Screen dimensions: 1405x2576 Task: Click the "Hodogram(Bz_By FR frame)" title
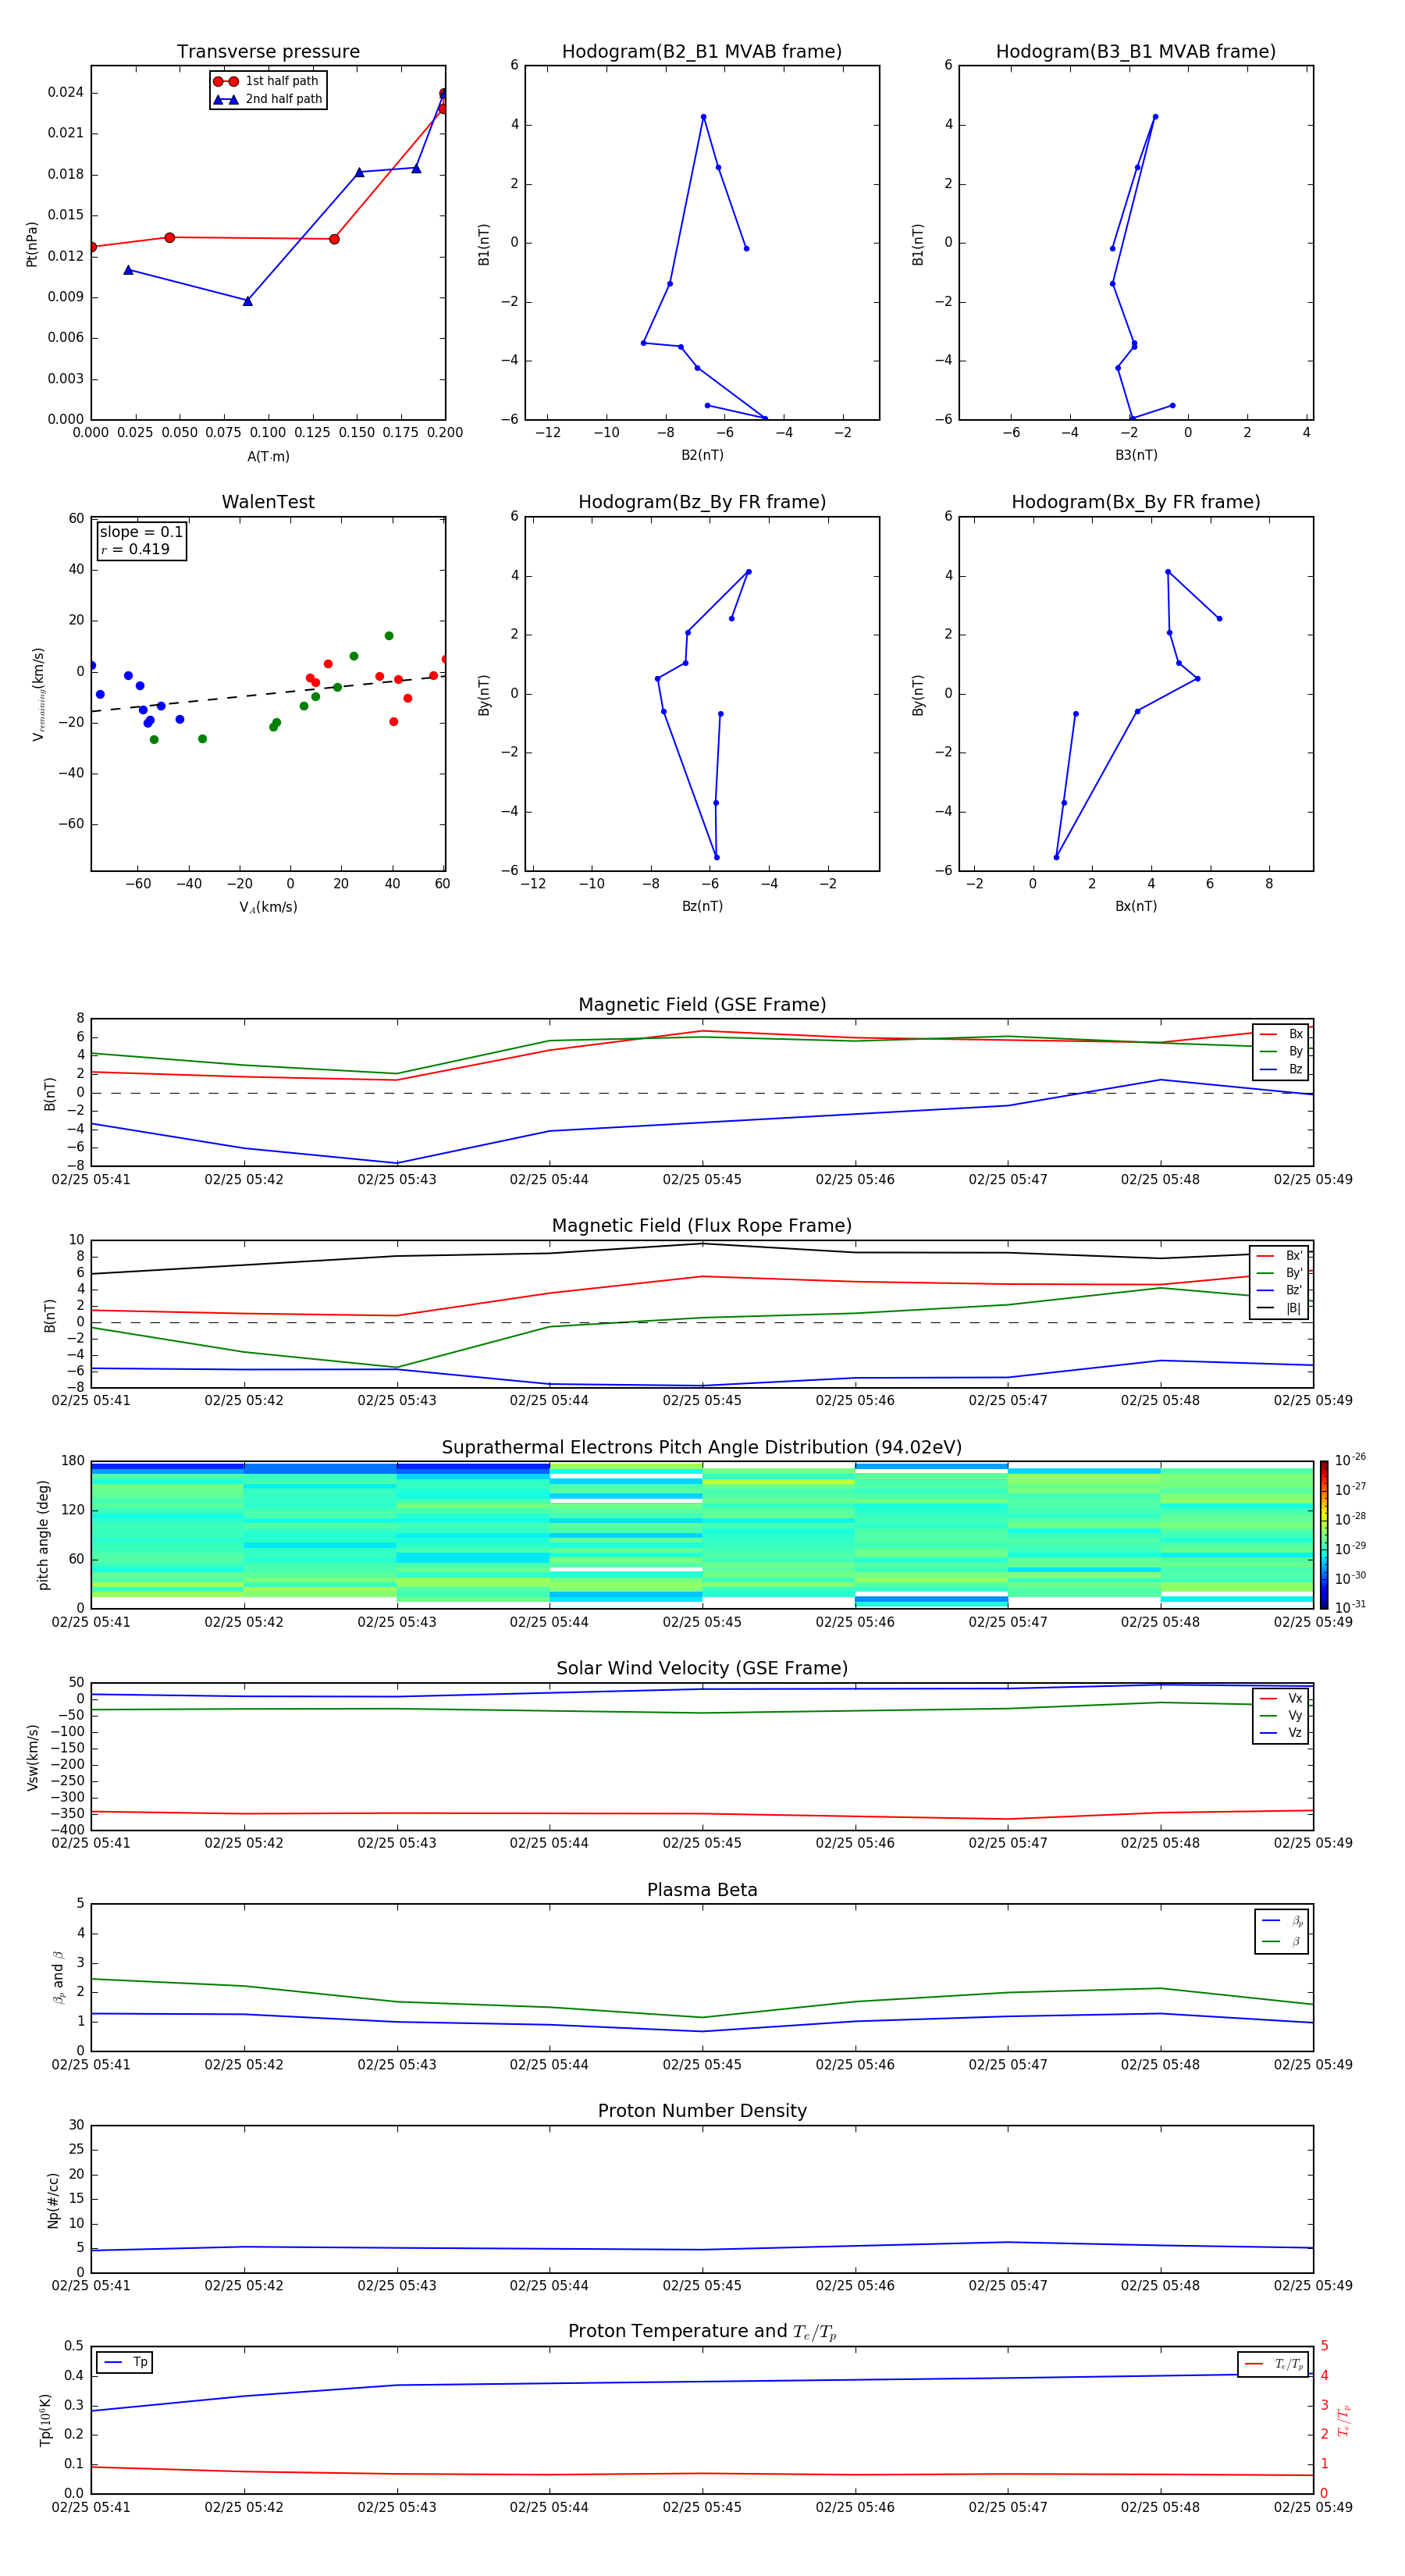(x=702, y=502)
